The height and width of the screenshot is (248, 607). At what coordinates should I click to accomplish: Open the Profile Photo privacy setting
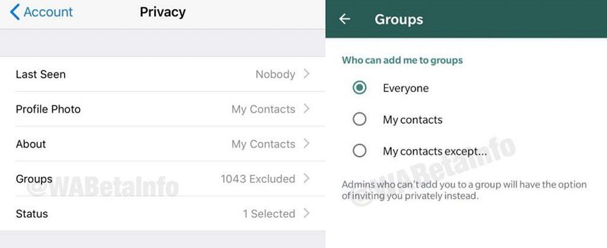48,109
